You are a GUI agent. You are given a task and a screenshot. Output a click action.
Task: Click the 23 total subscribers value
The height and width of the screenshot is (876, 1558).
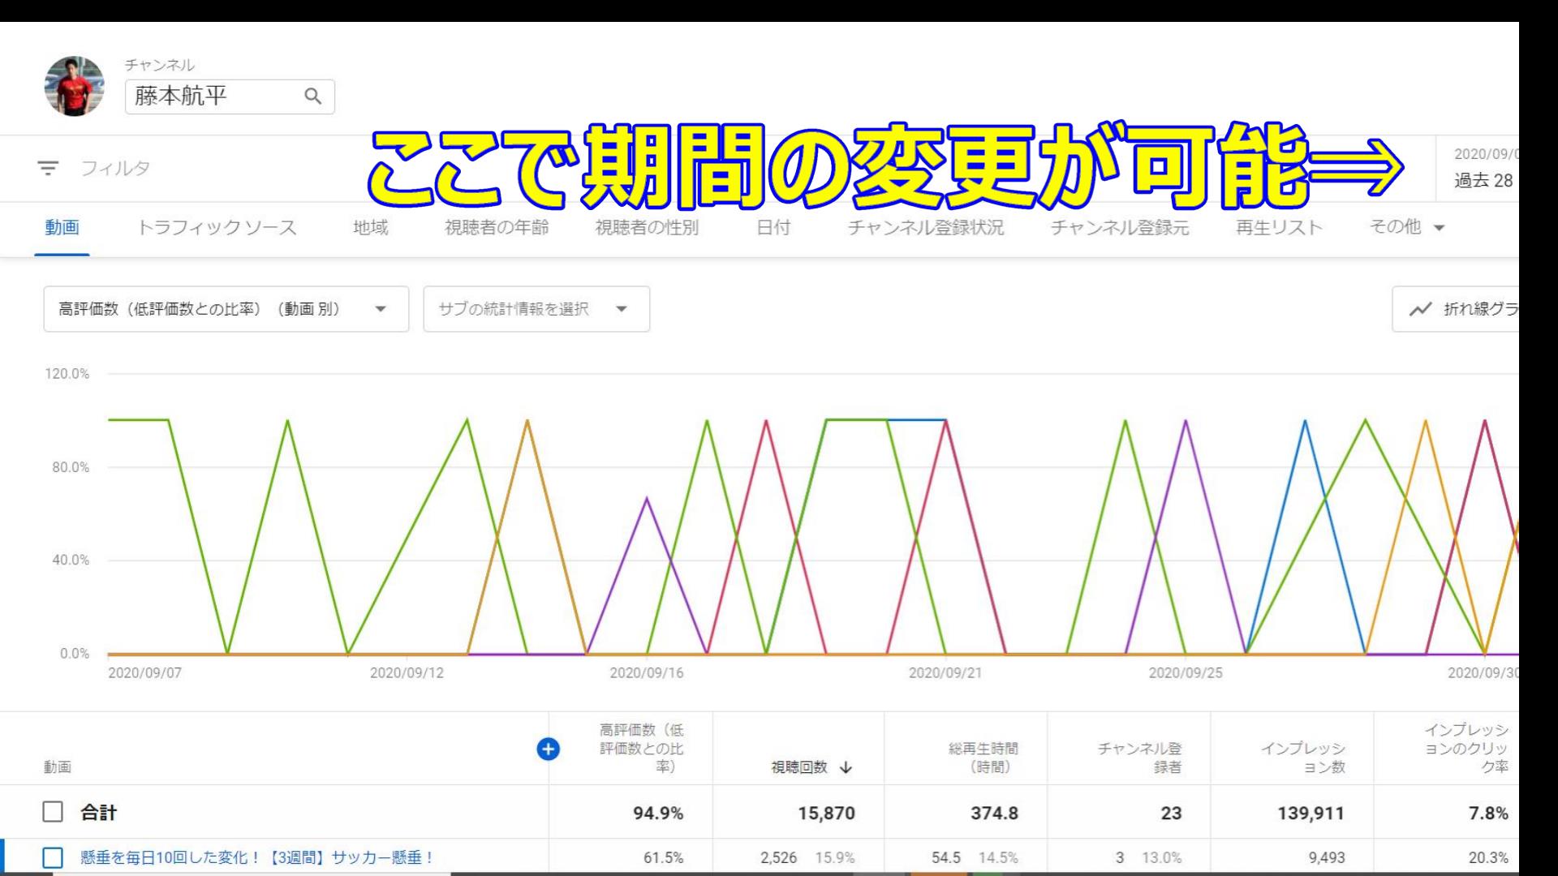pyautogui.click(x=1171, y=813)
